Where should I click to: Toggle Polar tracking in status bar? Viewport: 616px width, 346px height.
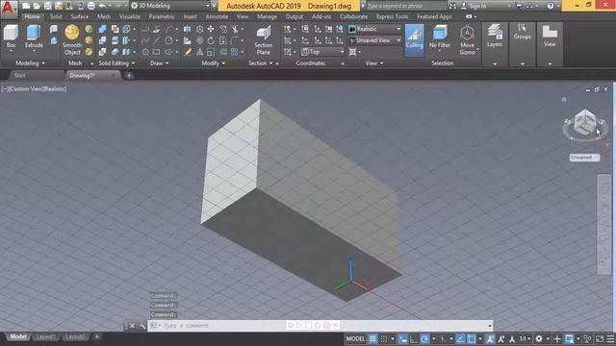coord(424,338)
